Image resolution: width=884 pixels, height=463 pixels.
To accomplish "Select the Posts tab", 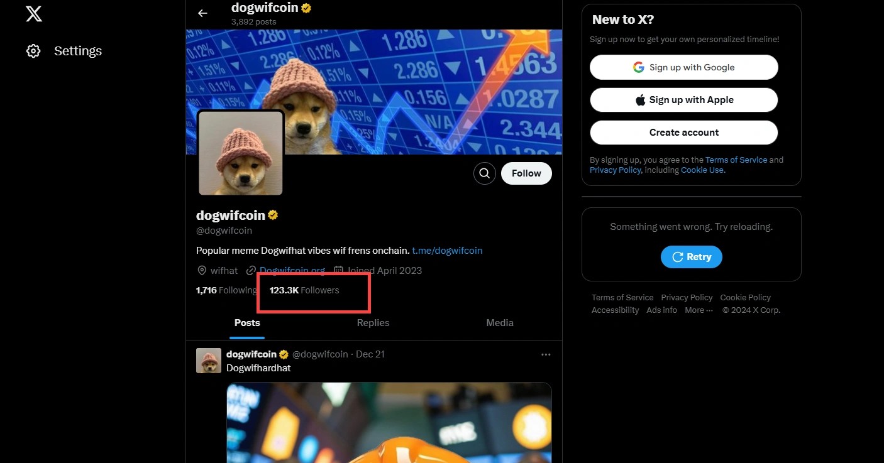I will point(247,323).
